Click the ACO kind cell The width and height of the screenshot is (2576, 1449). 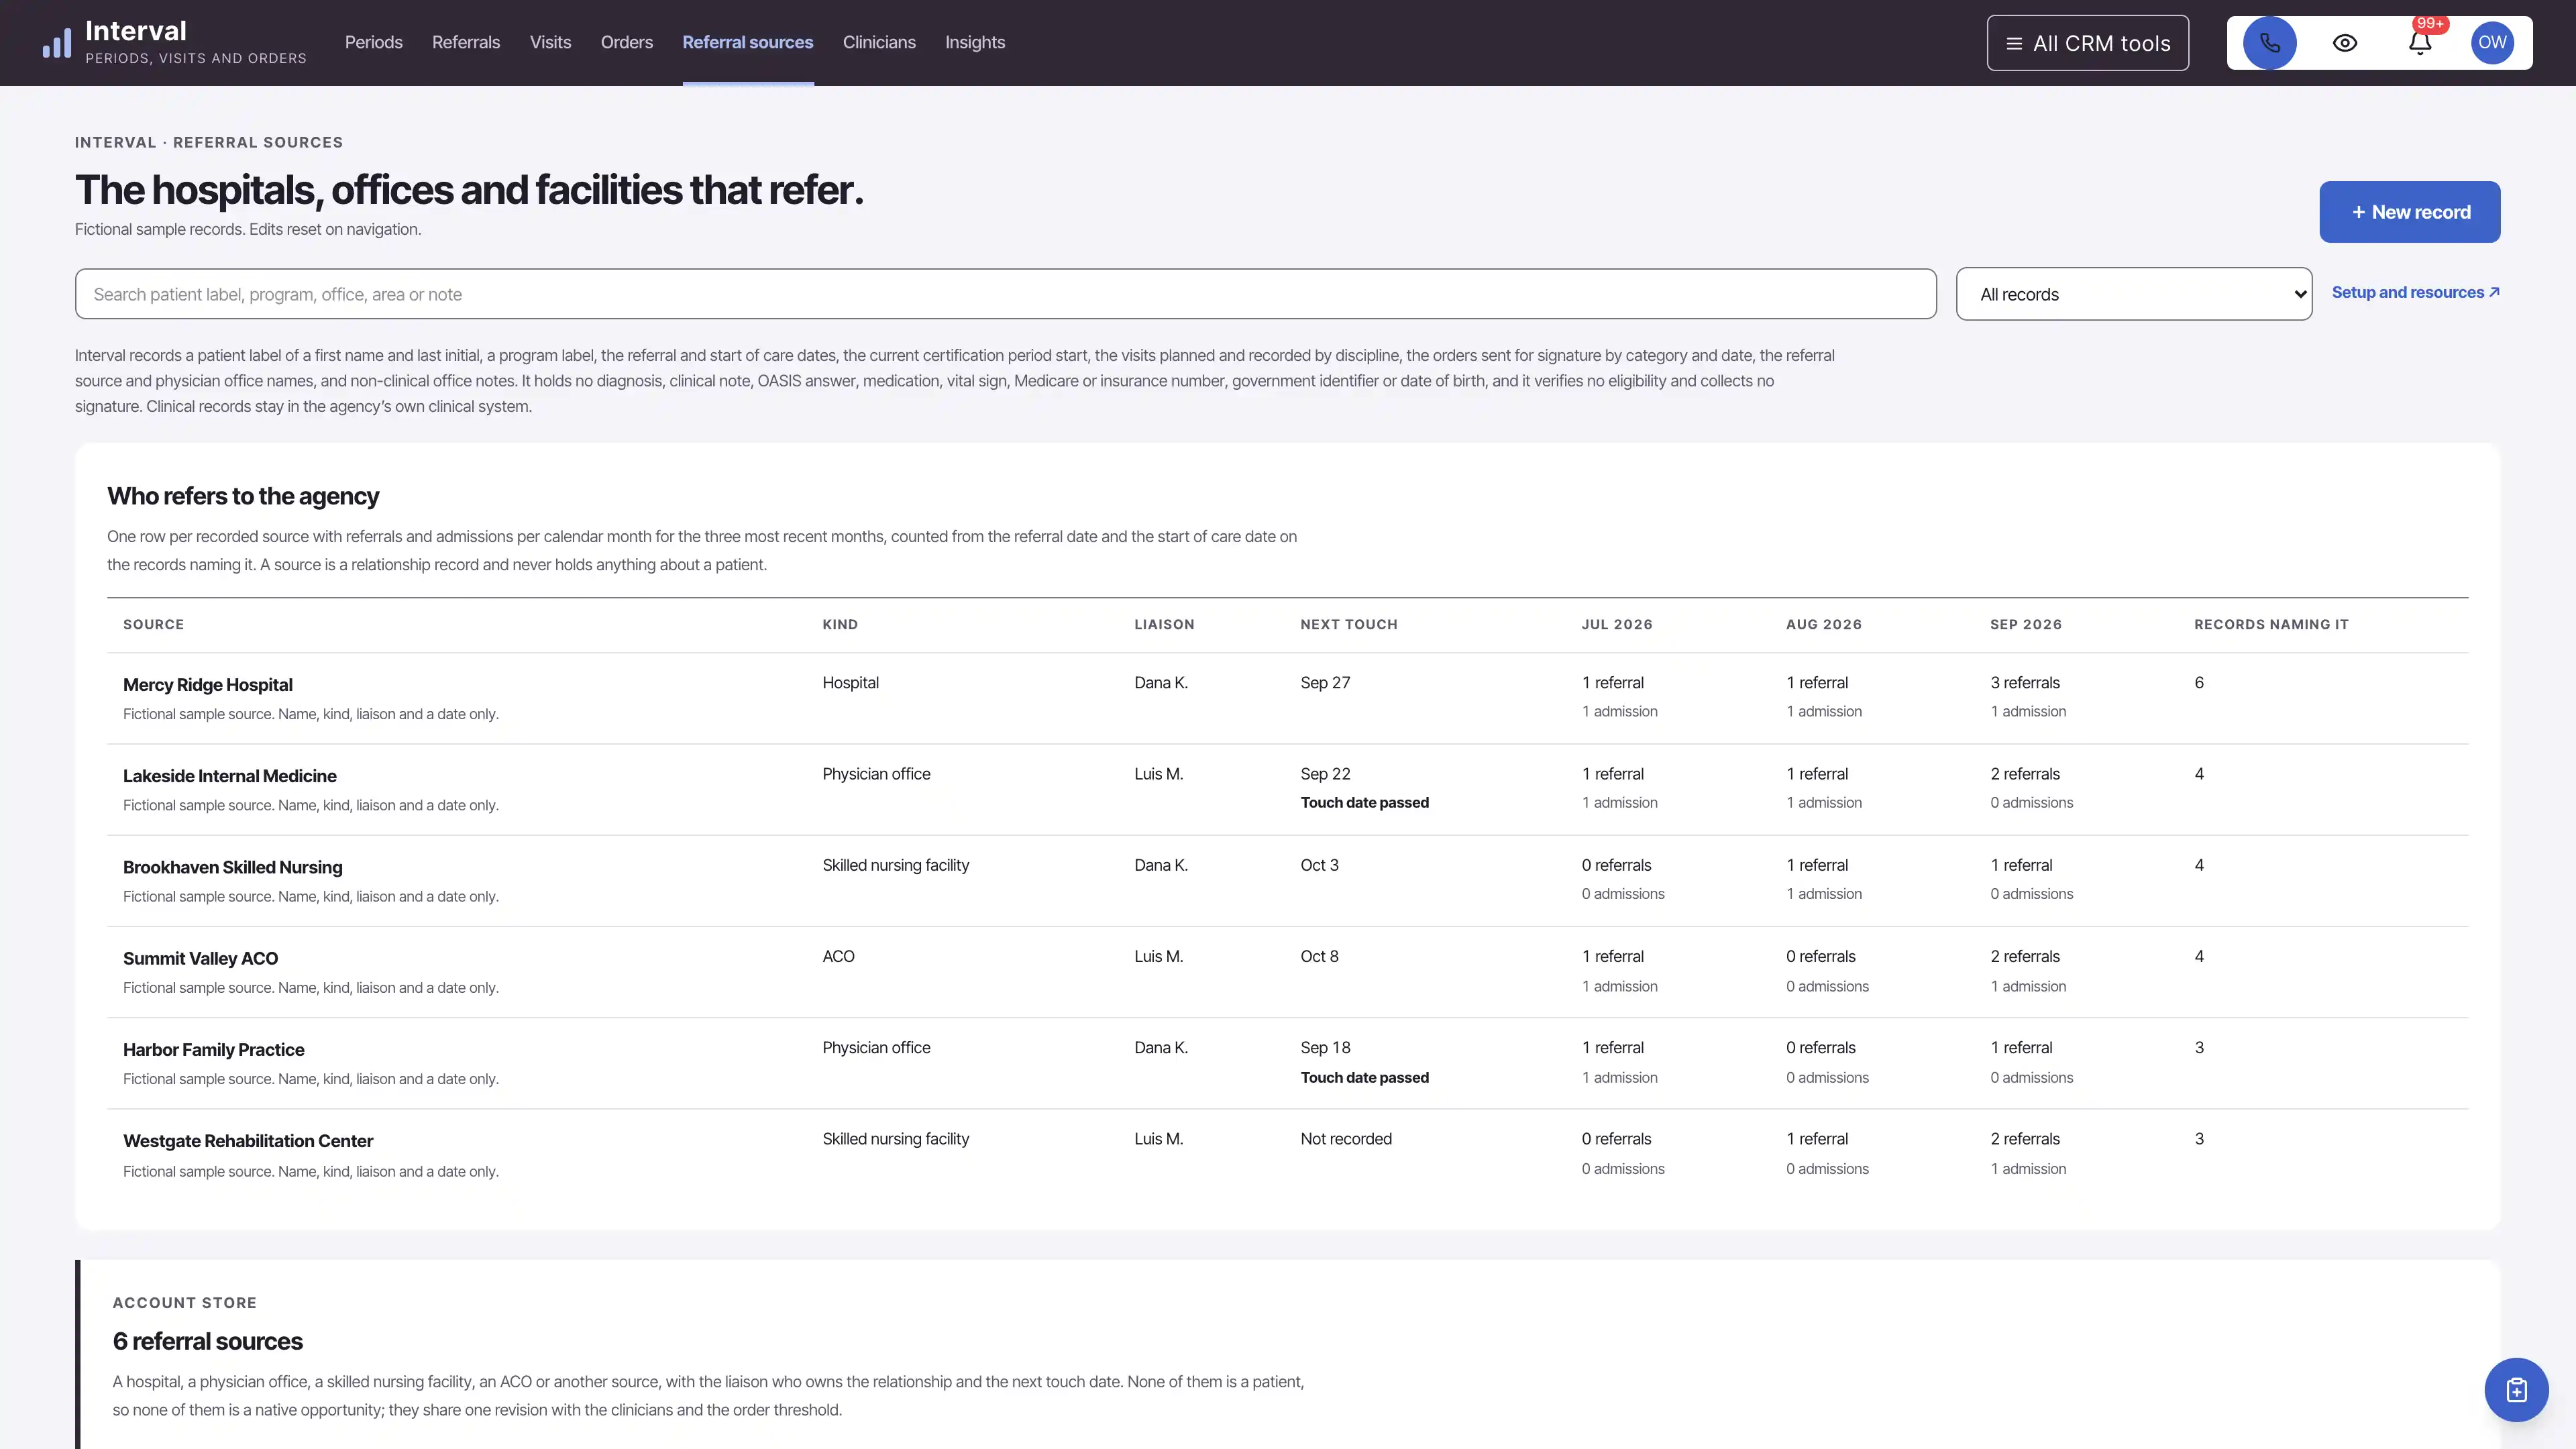point(838,957)
